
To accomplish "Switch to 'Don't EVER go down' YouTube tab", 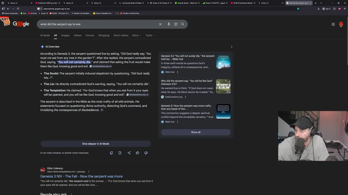I will click(x=48, y=3).
